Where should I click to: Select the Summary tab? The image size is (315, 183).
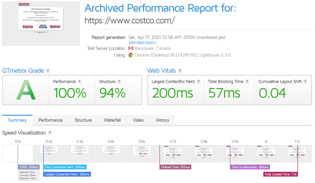pyautogui.click(x=17, y=120)
